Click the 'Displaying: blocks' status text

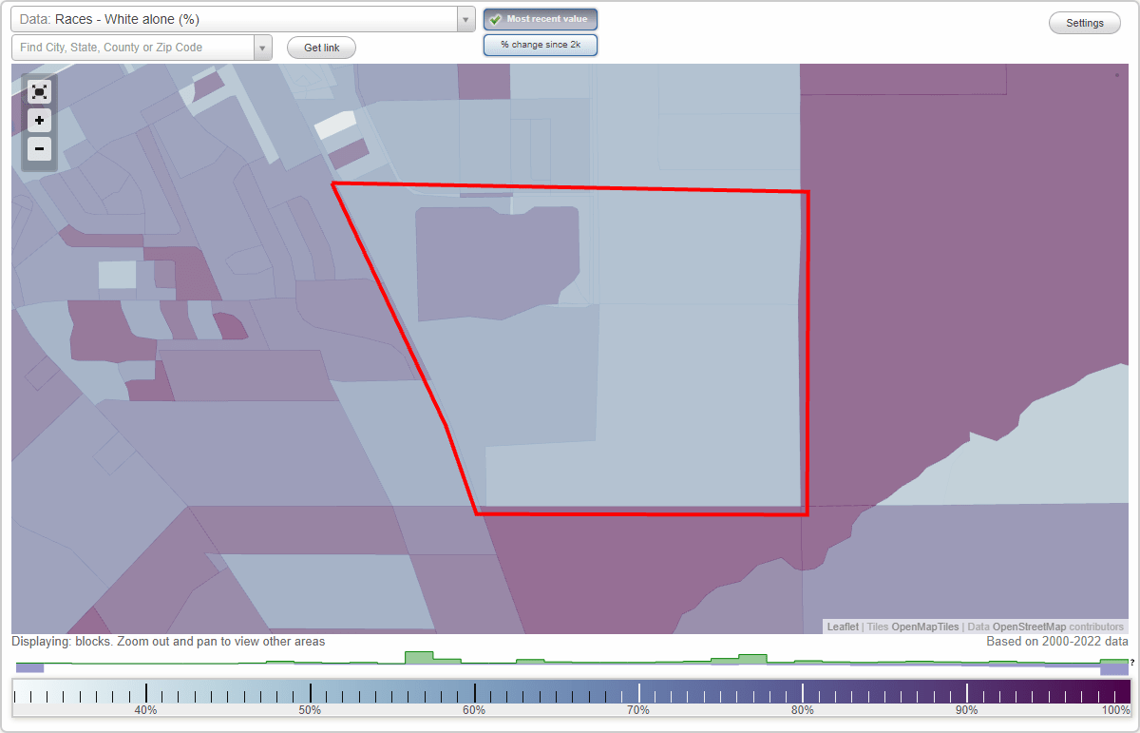pyautogui.click(x=168, y=642)
